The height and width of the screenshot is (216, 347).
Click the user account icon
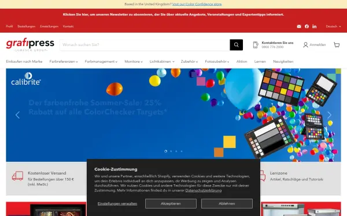305,45
